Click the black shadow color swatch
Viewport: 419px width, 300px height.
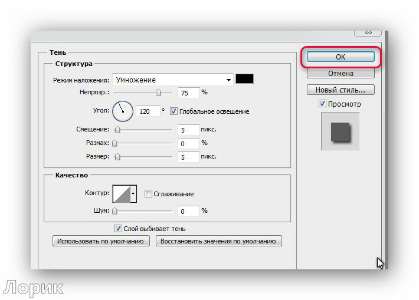click(x=244, y=79)
